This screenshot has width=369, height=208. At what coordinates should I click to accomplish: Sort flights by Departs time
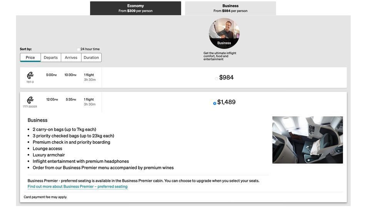click(50, 57)
